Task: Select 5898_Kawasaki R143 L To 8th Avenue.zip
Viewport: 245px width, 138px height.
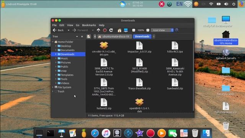Action: coord(175,67)
